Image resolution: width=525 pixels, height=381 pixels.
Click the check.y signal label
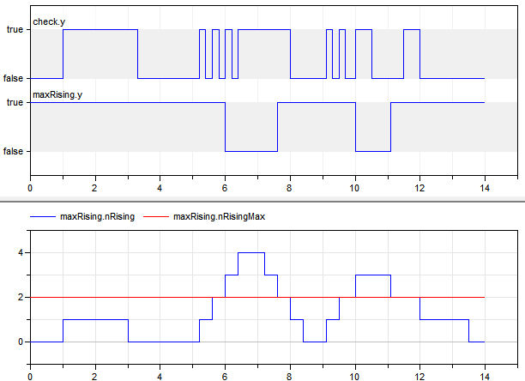click(48, 20)
